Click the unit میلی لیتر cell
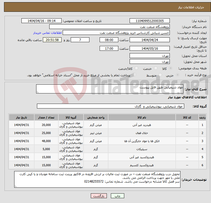211x203 pixels. (96, 133)
